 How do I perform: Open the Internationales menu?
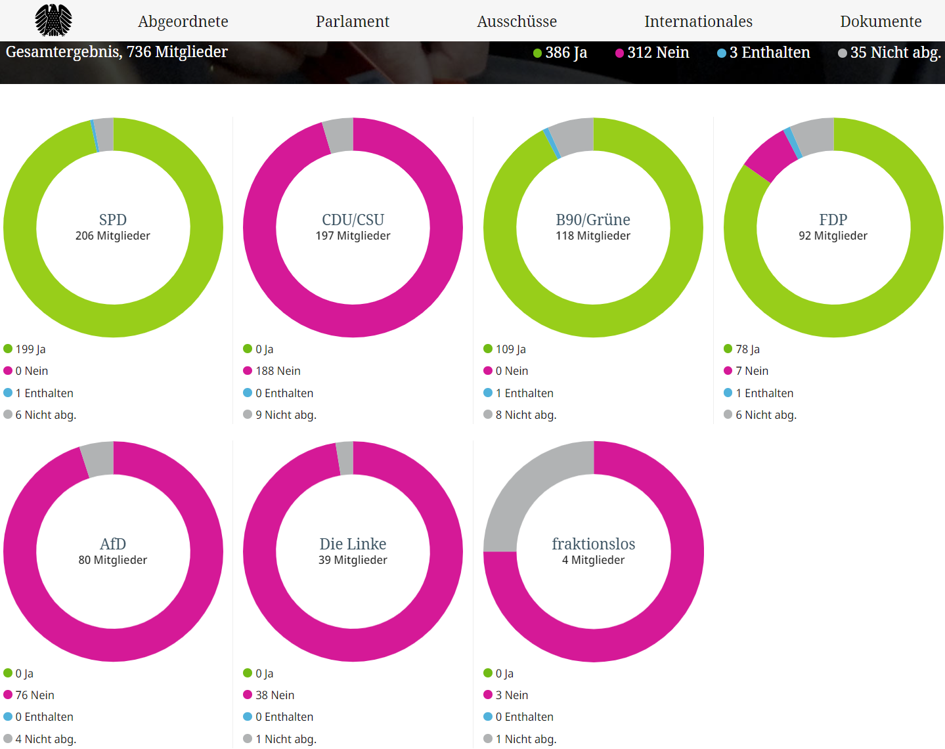[699, 22]
